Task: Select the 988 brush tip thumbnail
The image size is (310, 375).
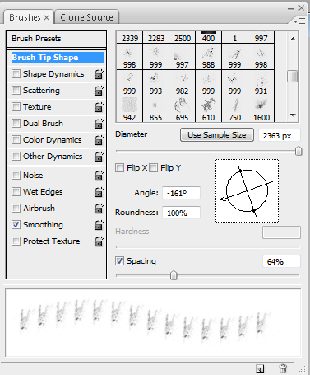Action: 208,57
